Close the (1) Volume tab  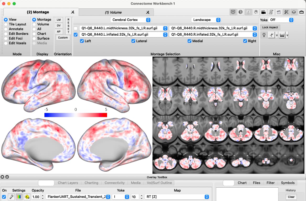click(x=148, y=12)
